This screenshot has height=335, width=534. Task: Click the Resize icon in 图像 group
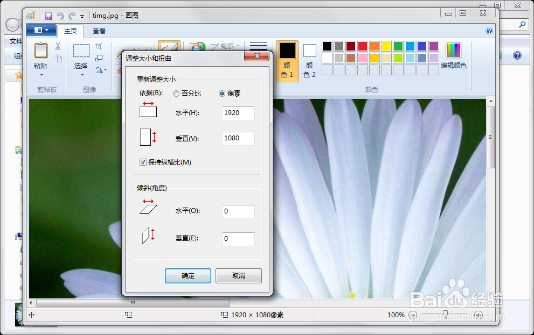99,58
